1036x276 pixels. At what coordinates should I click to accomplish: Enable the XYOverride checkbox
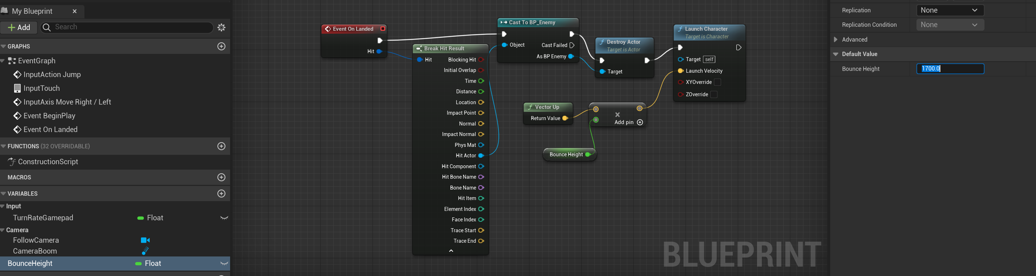click(717, 82)
